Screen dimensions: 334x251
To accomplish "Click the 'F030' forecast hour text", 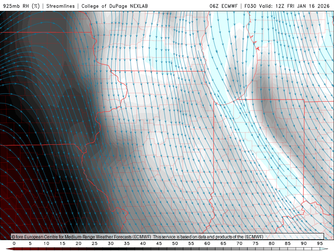I will 250,6.
